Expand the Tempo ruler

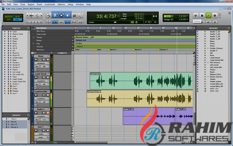[x=33, y=37]
